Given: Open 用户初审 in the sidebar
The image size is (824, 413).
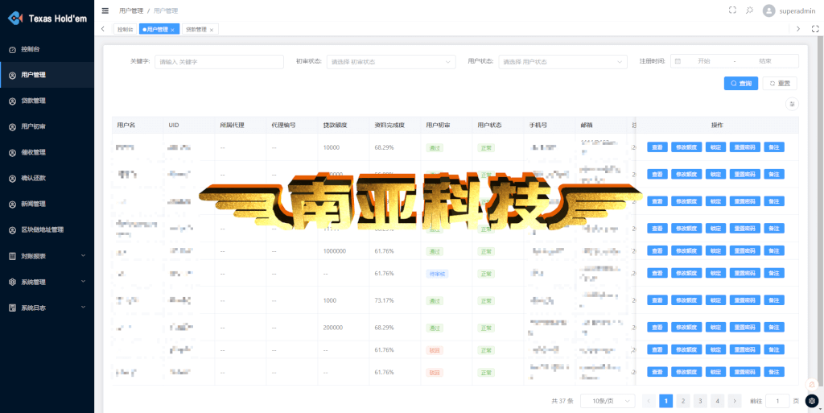Looking at the screenshot, I should [47, 126].
